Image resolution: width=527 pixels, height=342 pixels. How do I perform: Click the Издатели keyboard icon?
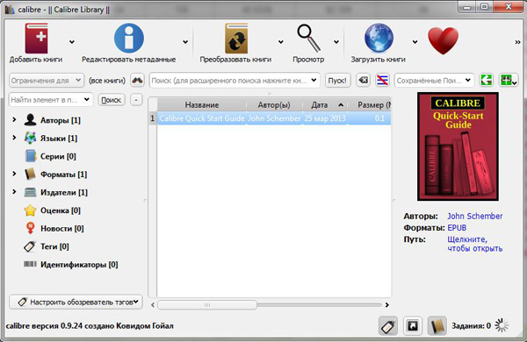(30, 192)
